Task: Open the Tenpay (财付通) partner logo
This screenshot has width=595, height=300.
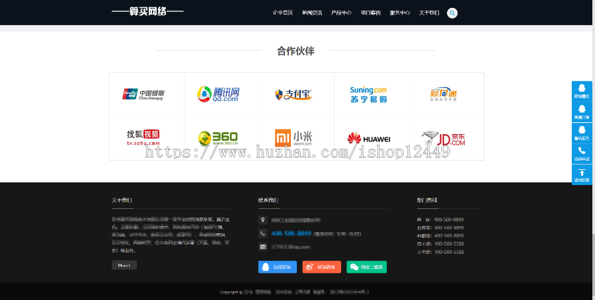Action: click(x=443, y=94)
